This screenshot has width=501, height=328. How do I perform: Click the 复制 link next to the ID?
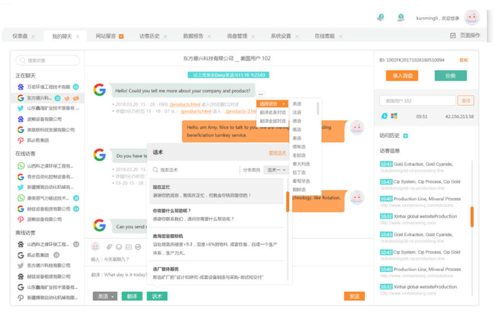(463, 60)
